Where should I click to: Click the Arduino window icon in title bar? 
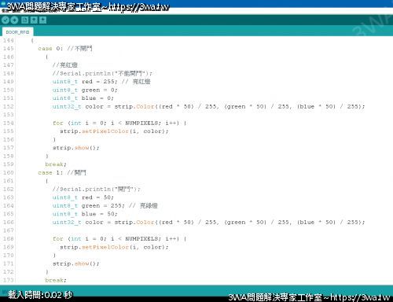pyautogui.click(x=3, y=4)
